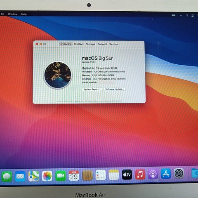Open the Photos app in the Dock

(x=47, y=176)
